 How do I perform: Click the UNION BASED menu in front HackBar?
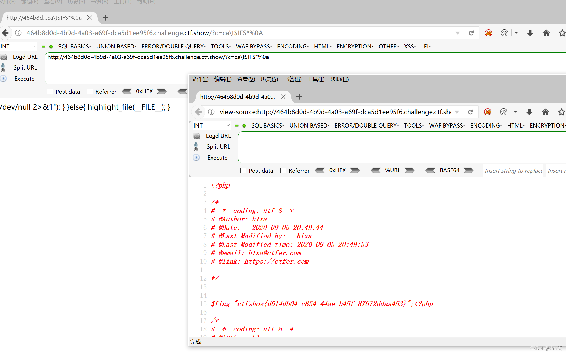pos(309,125)
